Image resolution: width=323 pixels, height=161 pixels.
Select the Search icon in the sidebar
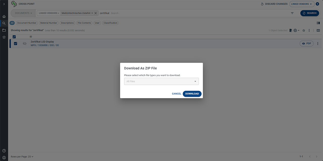click(4, 23)
